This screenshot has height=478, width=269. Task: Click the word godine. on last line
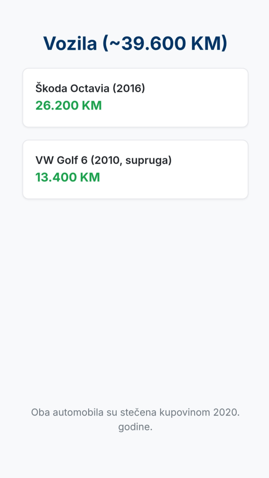tap(135, 428)
